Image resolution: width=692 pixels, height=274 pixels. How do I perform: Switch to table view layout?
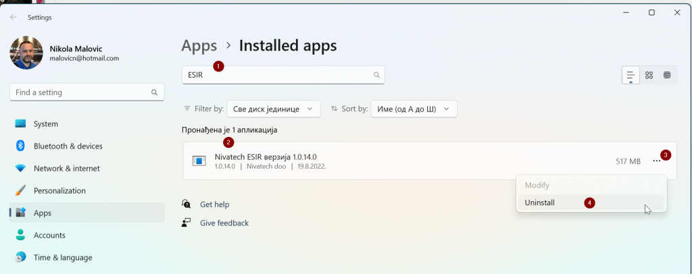click(x=667, y=75)
